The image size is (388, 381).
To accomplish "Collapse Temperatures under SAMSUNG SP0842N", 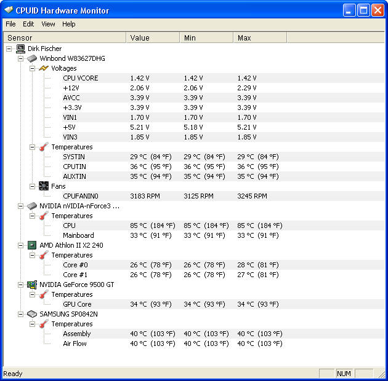I will point(33,324).
